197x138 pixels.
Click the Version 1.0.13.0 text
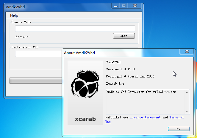tap(120, 69)
